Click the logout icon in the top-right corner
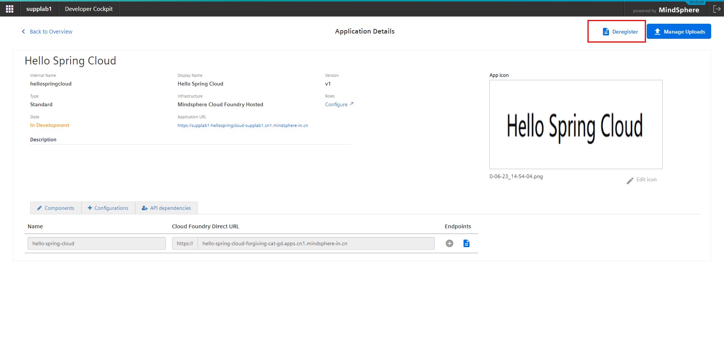This screenshot has height=353, width=724. (x=717, y=8)
